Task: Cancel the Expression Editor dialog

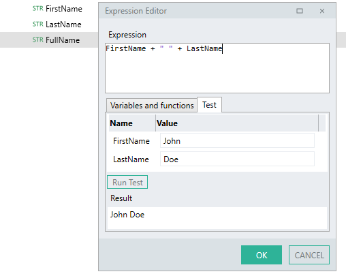Action: pyautogui.click(x=309, y=255)
